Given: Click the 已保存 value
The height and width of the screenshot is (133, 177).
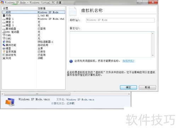Looking at the screenshot, I should (x=41, y=52).
